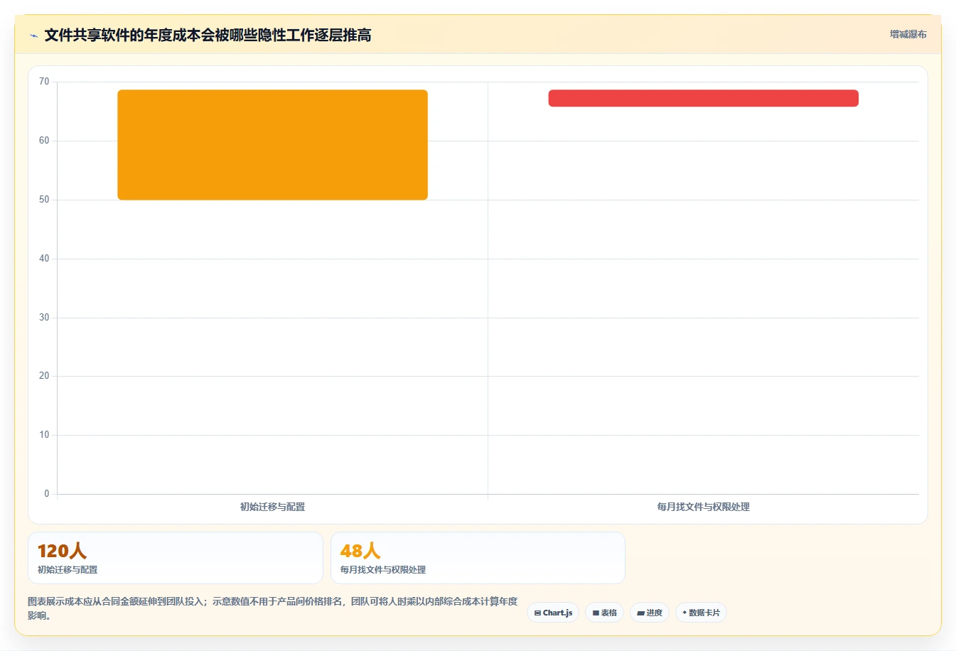Click the 数据卡片 tag chip
956x651 pixels.
tap(701, 613)
